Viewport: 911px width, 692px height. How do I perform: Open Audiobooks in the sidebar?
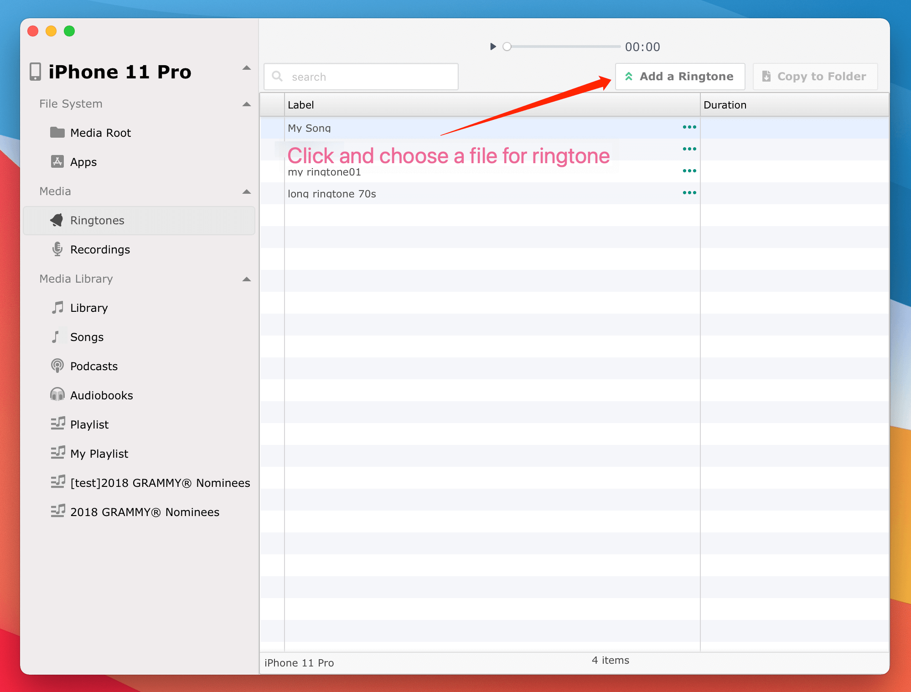pyautogui.click(x=139, y=395)
